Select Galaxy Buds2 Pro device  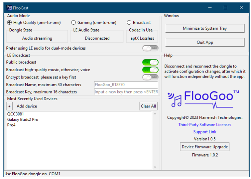(23, 119)
